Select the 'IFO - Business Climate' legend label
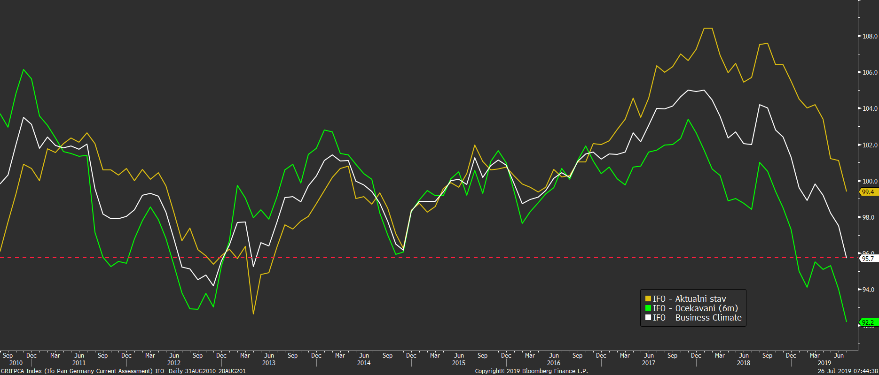 click(x=697, y=318)
